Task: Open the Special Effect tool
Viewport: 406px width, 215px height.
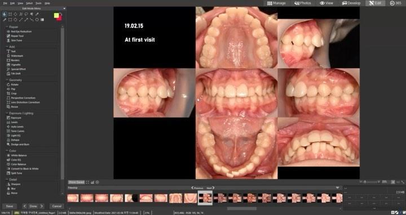Action: point(16,69)
